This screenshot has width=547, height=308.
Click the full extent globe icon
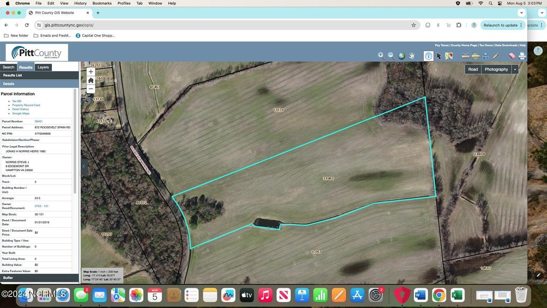(x=402, y=56)
